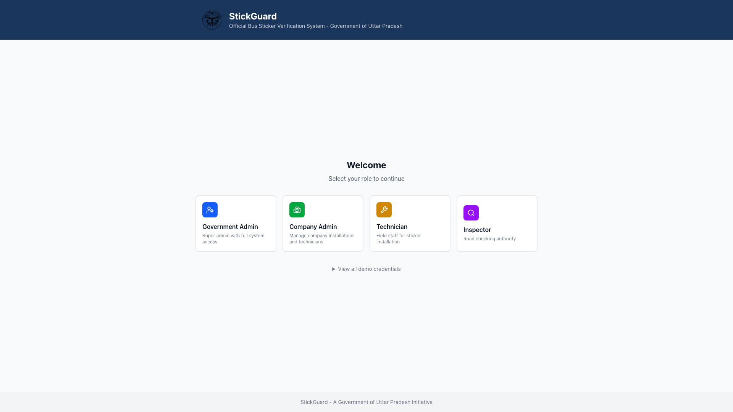Click the footer Government of Uttar Pradesh text
733x412 pixels.
(366, 402)
